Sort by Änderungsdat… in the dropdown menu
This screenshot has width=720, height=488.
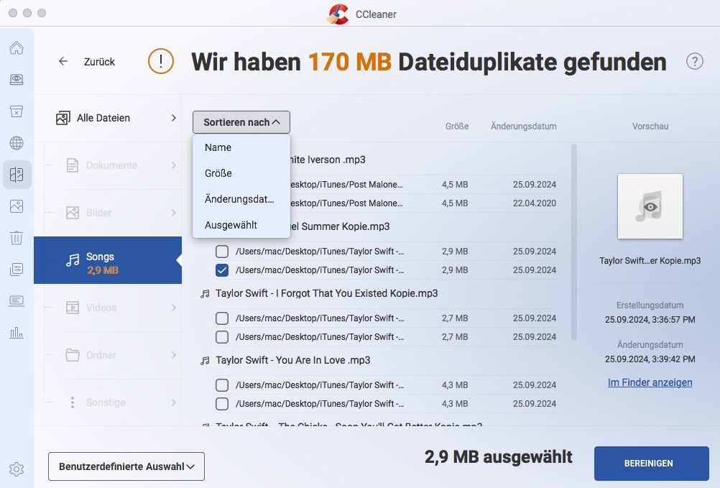[241, 199]
